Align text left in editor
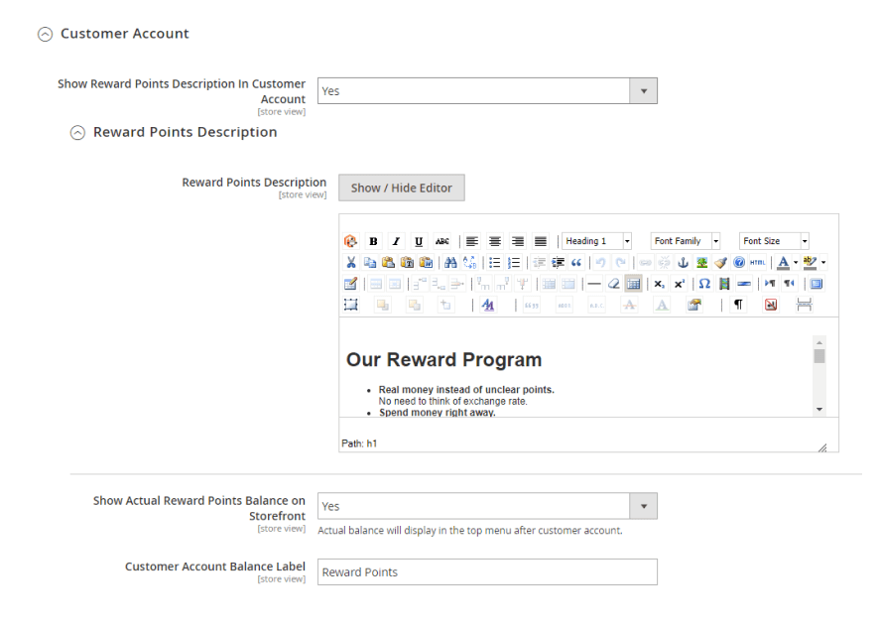Screen dimensions: 880x630 point(472,241)
